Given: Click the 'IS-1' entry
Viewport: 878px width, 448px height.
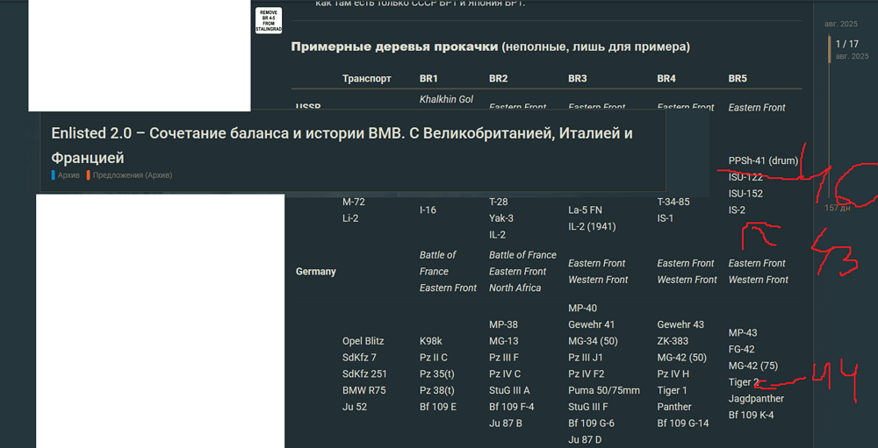Looking at the screenshot, I should [x=666, y=218].
